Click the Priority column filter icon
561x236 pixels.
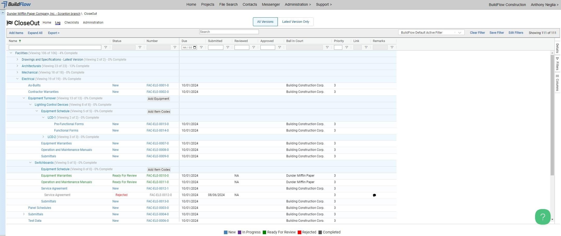coord(346,47)
